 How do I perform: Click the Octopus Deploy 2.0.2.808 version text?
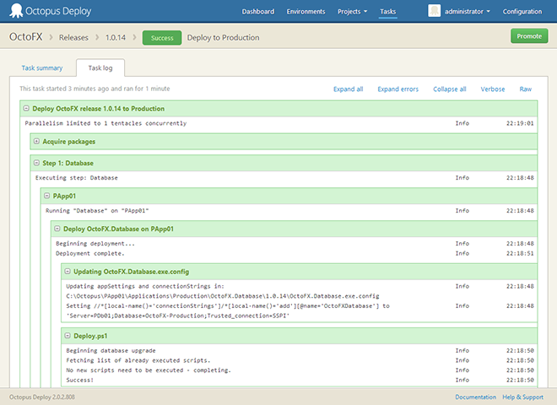click(42, 397)
